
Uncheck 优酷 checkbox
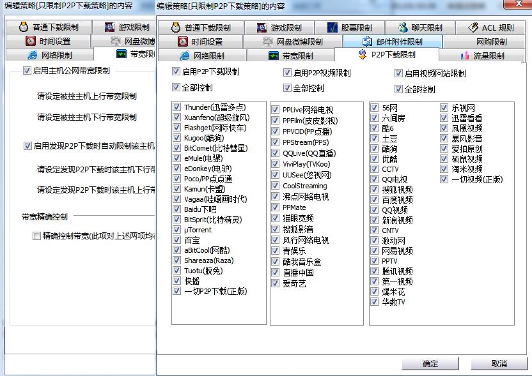[374, 158]
